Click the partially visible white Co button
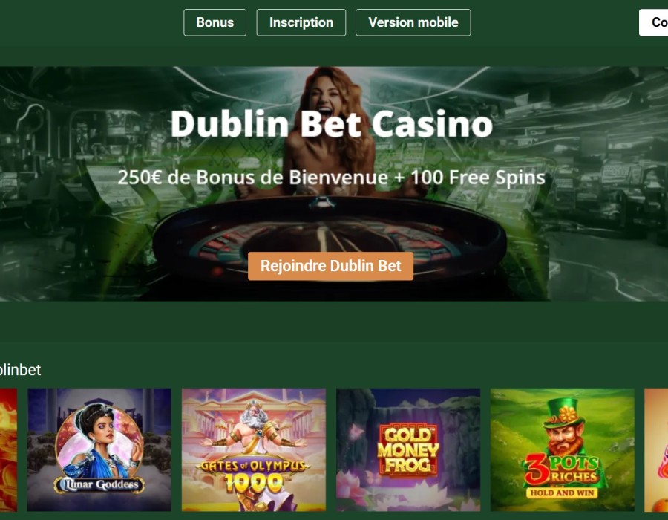Image resolution: width=668 pixels, height=520 pixels. (x=654, y=22)
